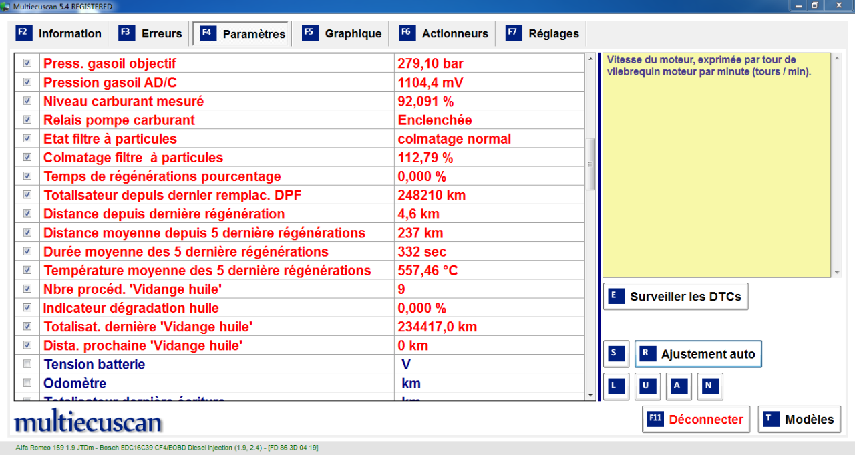The width and height of the screenshot is (855, 455).
Task: Uncheck Colmatage filtre à particules checkbox
Action: click(27, 158)
